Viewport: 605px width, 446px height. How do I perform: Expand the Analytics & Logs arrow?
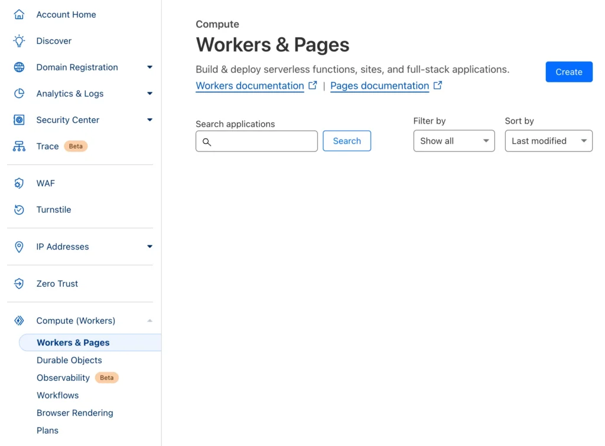(x=149, y=93)
